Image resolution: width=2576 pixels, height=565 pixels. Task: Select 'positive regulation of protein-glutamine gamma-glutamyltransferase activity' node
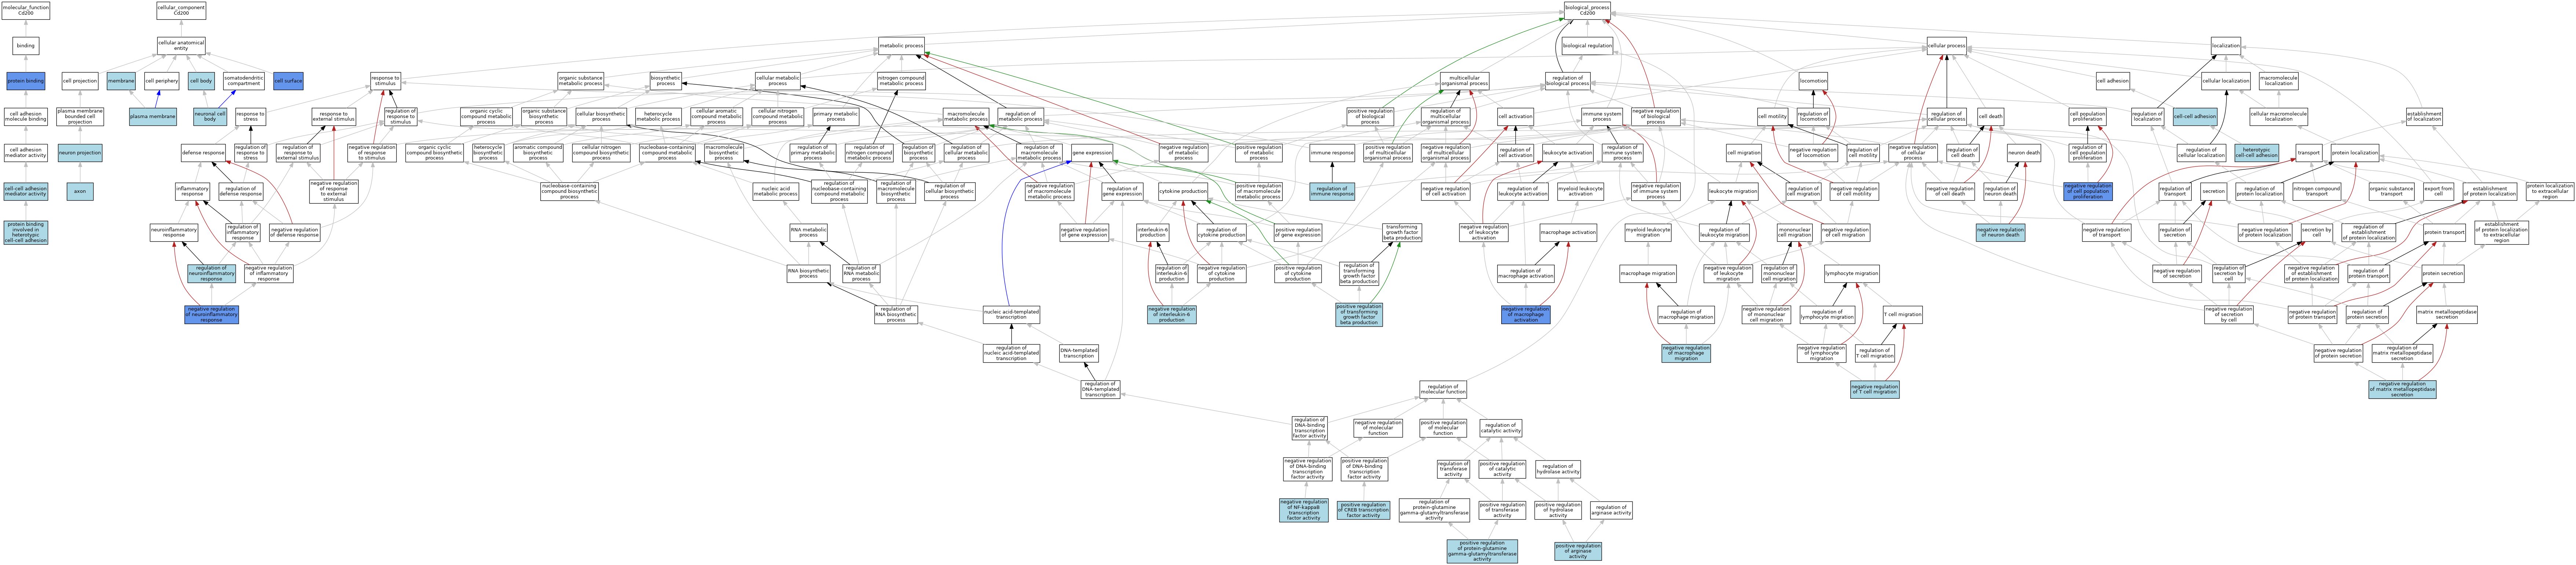click(x=1482, y=551)
